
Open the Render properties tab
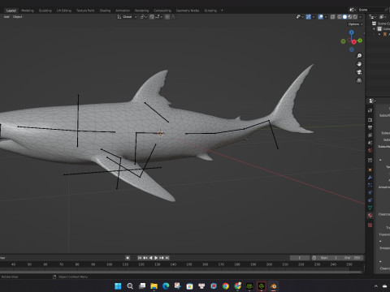(x=370, y=120)
